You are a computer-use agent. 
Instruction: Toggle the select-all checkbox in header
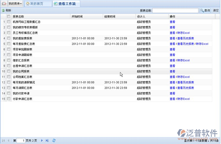coord(9,16)
